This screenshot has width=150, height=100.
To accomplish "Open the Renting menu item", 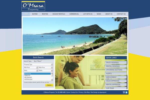I will coord(45,14).
